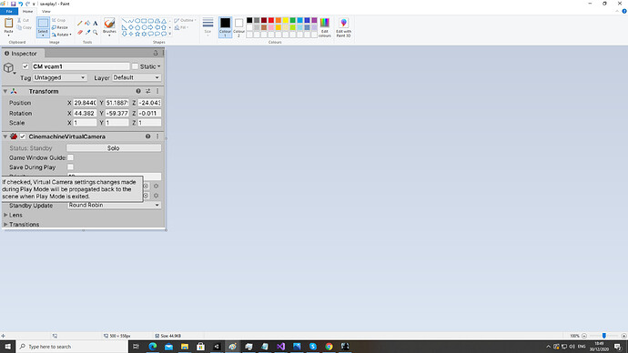Select the Colour picker eyedropper tool
Image resolution: width=628 pixels, height=353 pixels.
pos(87,32)
